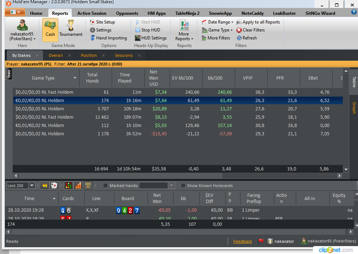Open the Feedback link

(x=242, y=241)
